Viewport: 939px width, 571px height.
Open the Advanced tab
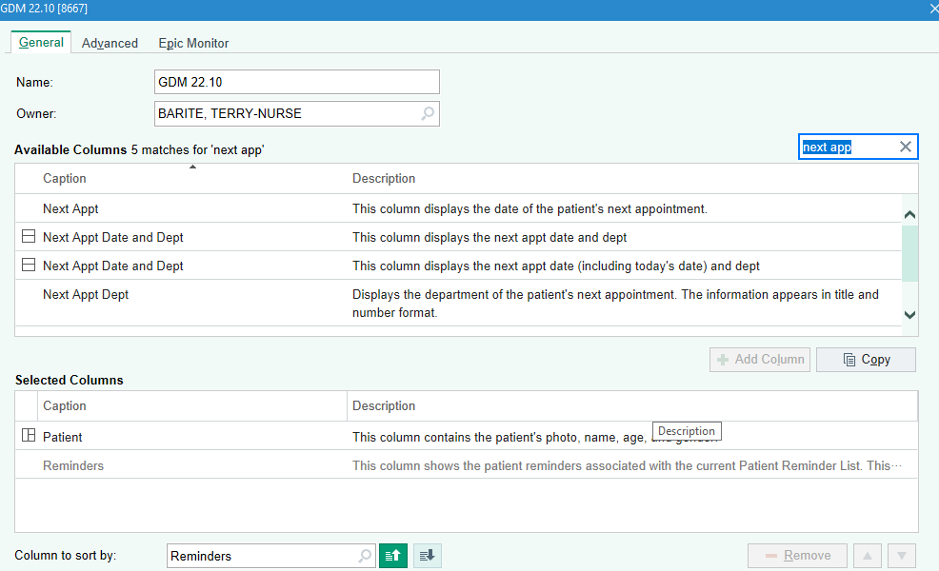tap(110, 43)
